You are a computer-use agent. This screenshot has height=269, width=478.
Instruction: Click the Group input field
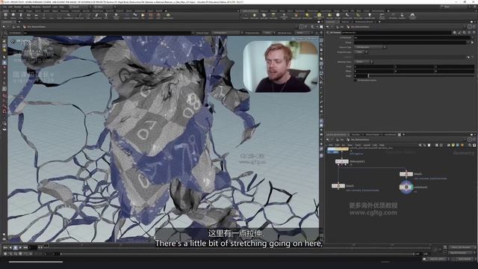coord(411,43)
